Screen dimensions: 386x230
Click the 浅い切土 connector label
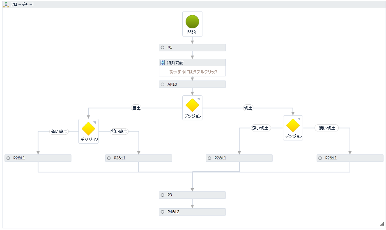coord(327,128)
